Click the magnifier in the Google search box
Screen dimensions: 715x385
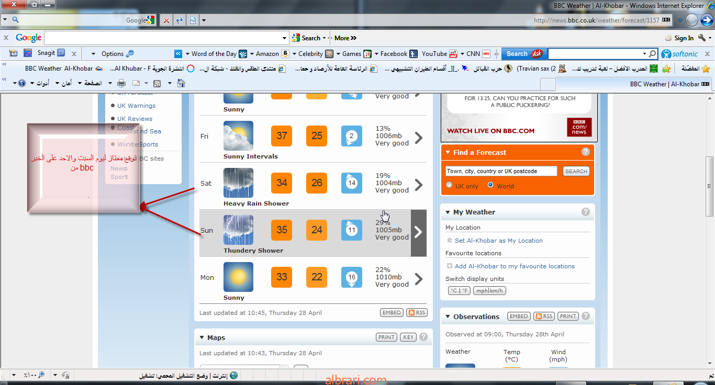[15, 20]
